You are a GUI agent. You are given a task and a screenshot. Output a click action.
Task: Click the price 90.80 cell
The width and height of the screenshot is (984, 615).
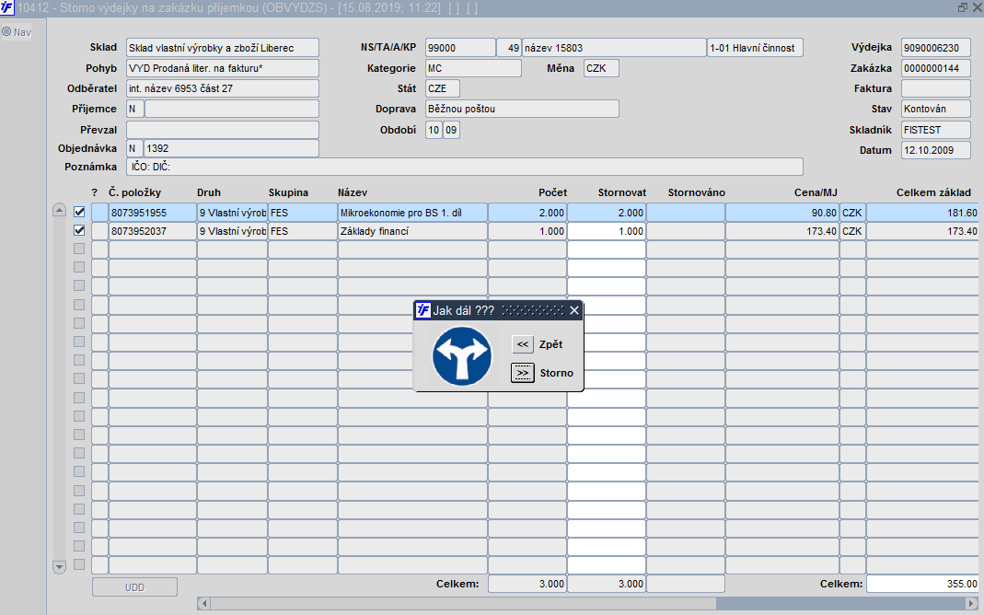(x=782, y=213)
